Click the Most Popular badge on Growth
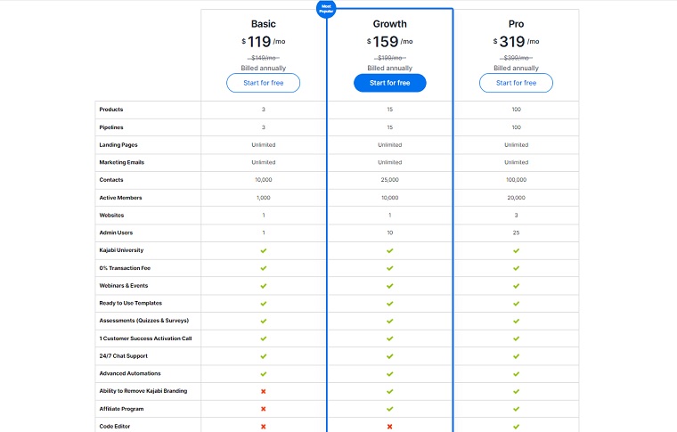677x432 pixels. 326,9
